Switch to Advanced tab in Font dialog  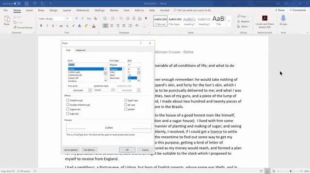click(x=81, y=50)
